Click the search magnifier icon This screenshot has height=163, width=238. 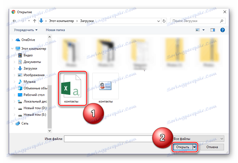222,21
